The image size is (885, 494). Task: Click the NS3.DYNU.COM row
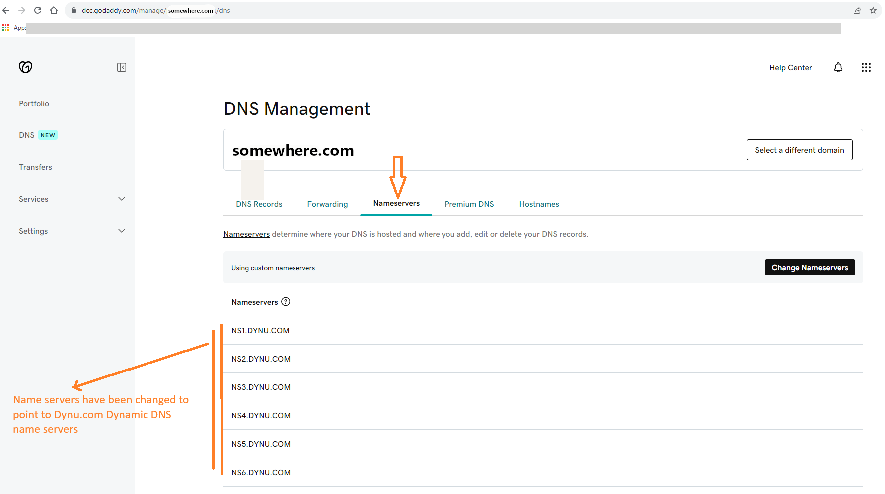543,387
